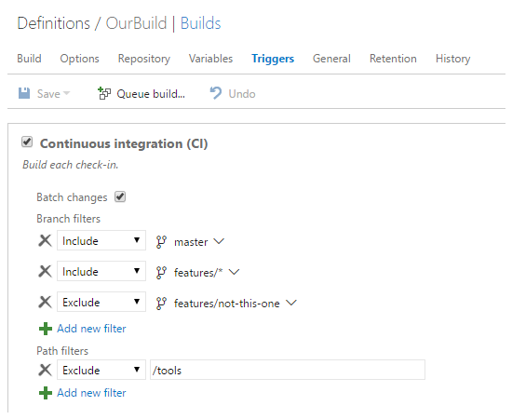Click the branch icon beside master
512x419 pixels.
click(x=161, y=242)
